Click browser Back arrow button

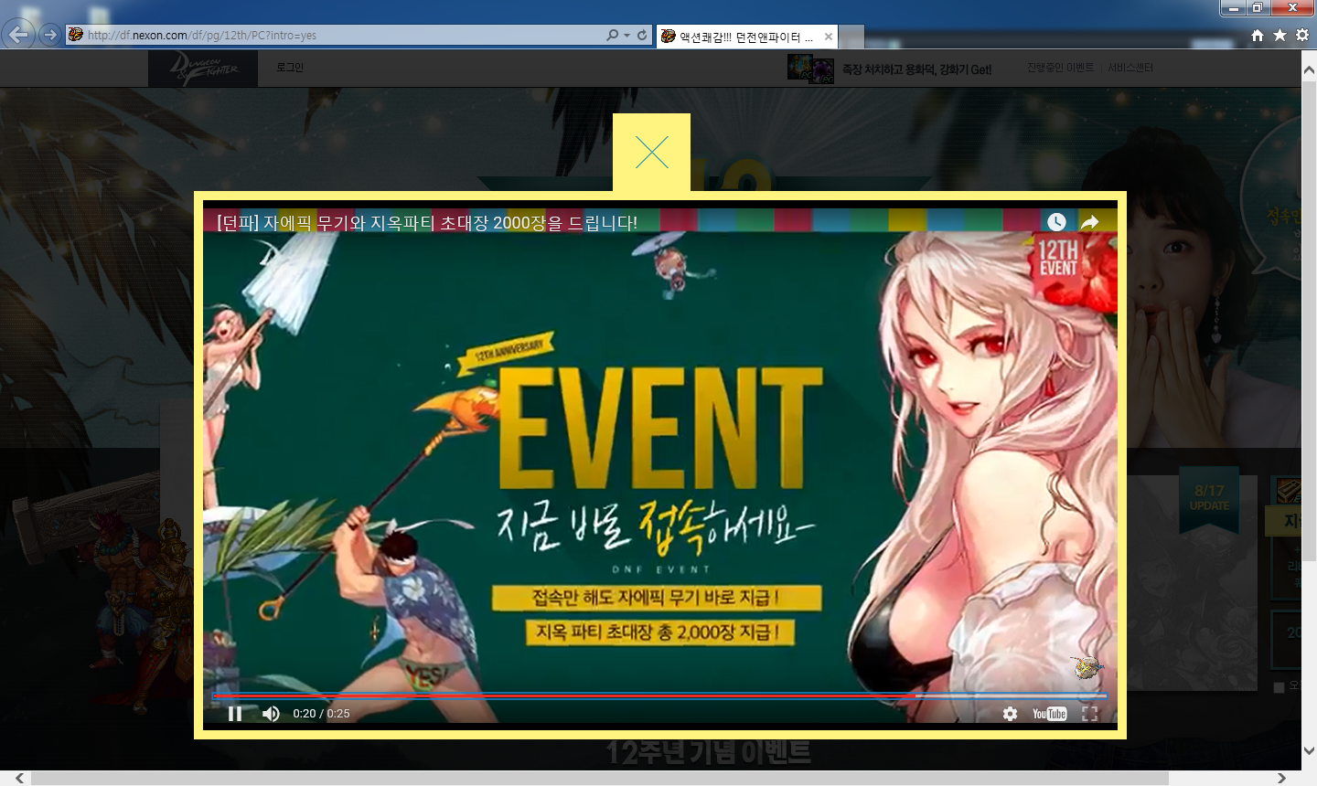tap(18, 35)
